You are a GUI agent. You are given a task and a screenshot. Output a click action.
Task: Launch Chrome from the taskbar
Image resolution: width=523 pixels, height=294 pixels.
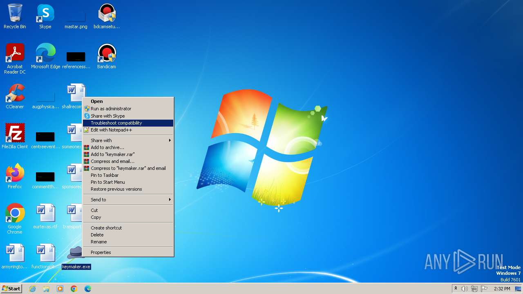coord(74,289)
